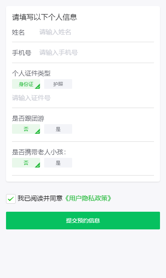
Task: Open the 《用户隐私政策》 link
Action: (88, 198)
